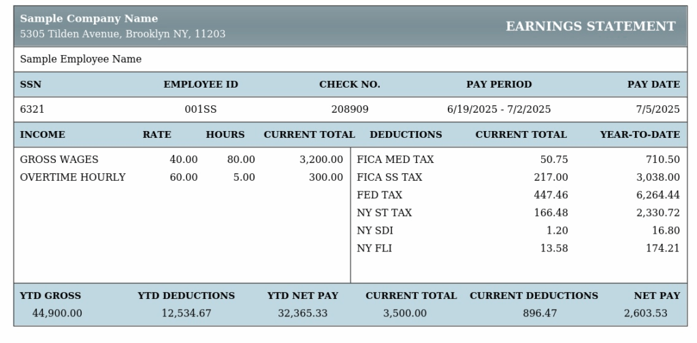This screenshot has width=697, height=343.
Task: Select the CURRENT DEDUCTIONS value 896.47
Action: point(540,314)
